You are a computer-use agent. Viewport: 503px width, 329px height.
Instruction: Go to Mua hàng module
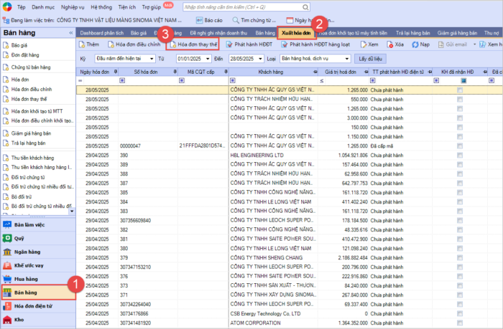pyautogui.click(x=25, y=279)
